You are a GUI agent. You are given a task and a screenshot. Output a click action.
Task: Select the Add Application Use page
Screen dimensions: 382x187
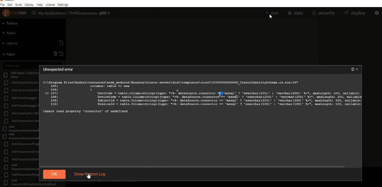(25, 121)
